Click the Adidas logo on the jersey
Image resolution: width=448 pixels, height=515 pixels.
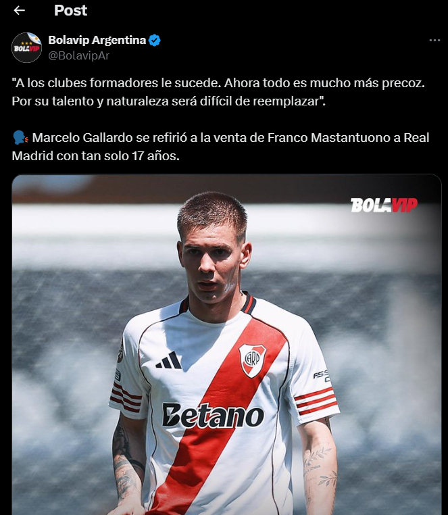(169, 360)
